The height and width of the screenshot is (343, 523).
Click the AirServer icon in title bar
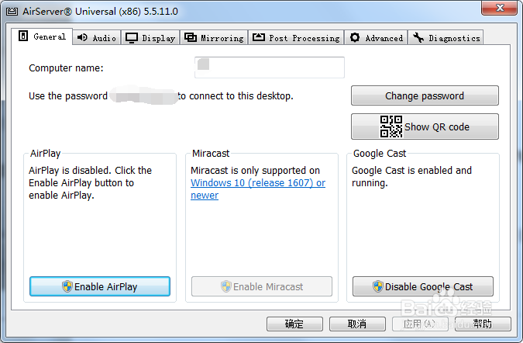click(12, 12)
